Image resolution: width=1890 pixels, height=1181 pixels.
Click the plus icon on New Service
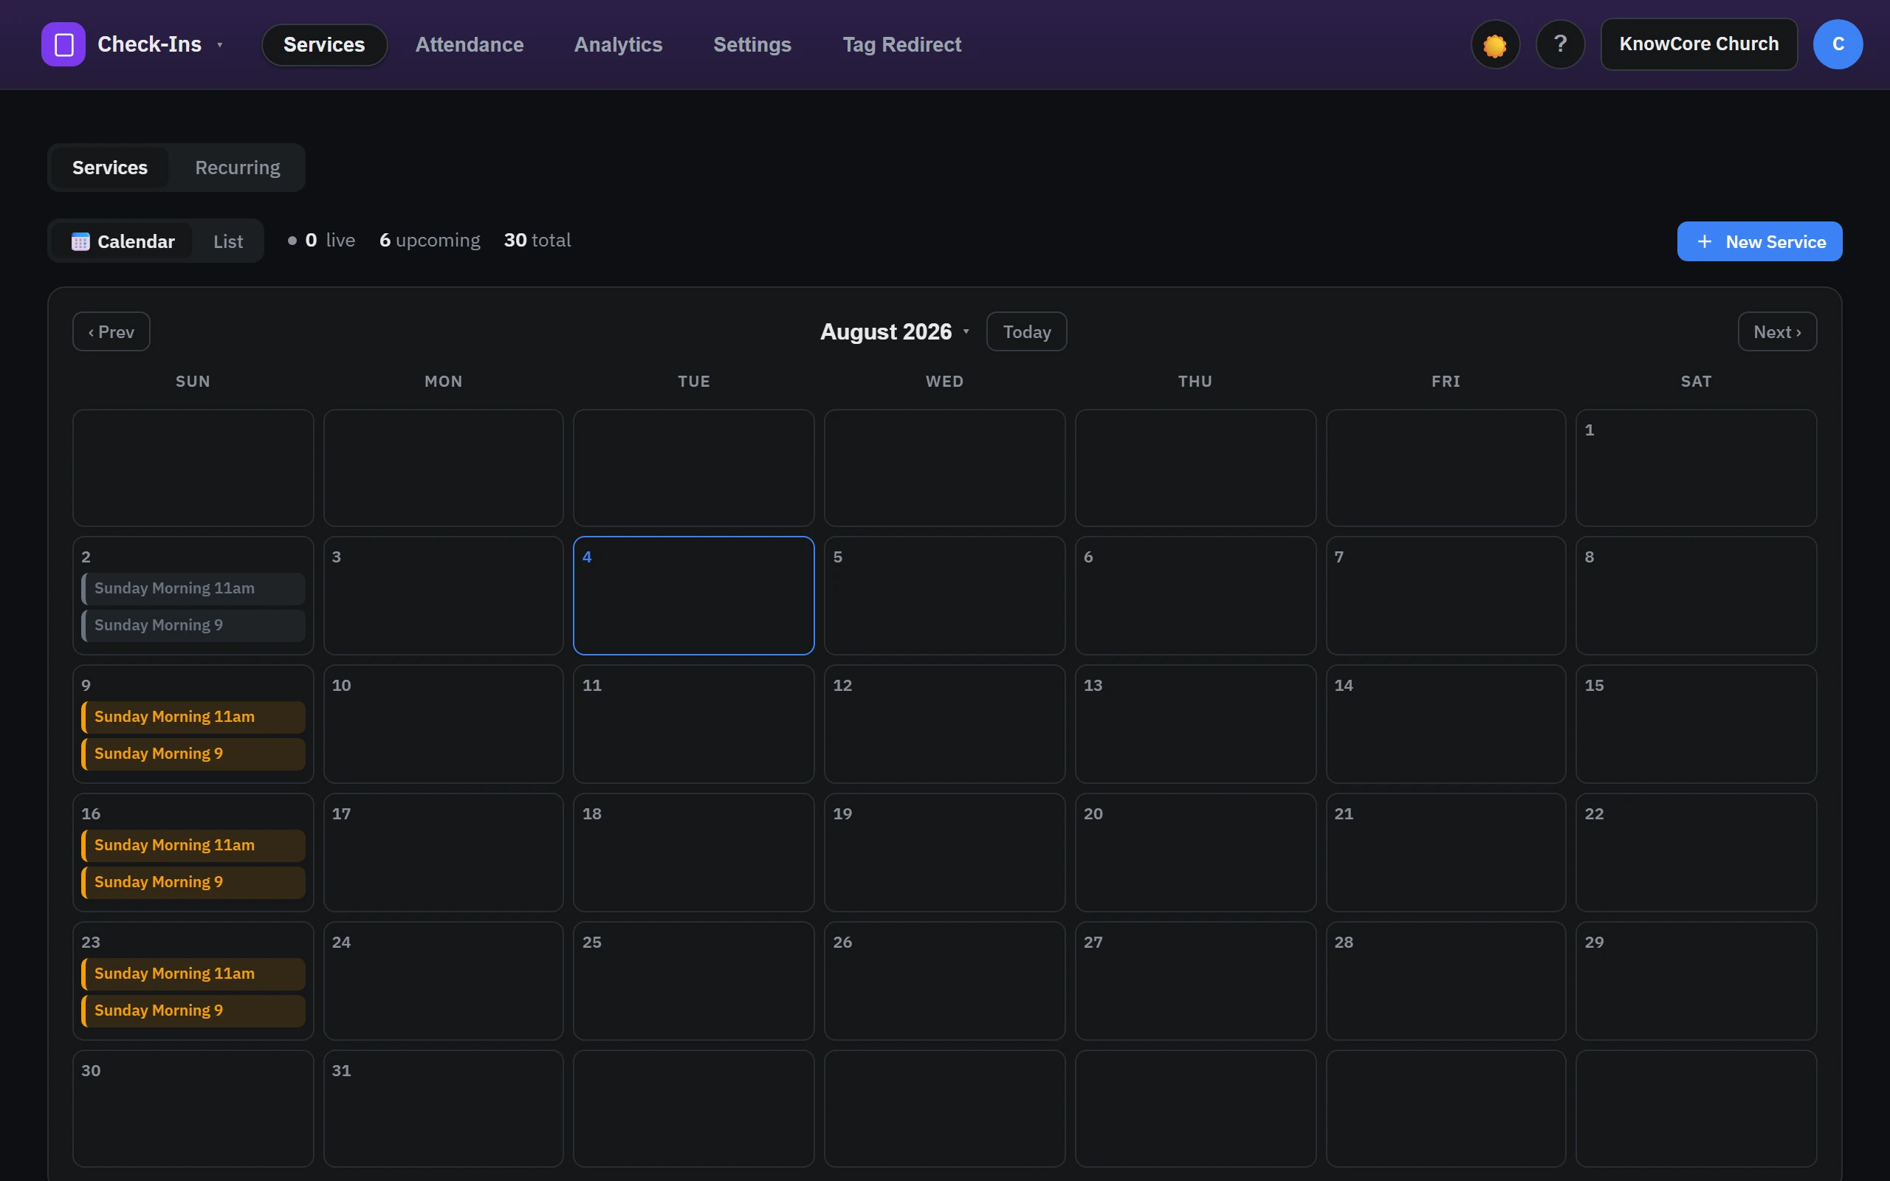(x=1704, y=242)
